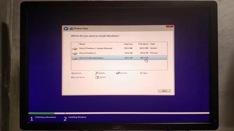Click the drive icon for Unallocated Space
Screen dimensions: 234x131
click(75, 58)
